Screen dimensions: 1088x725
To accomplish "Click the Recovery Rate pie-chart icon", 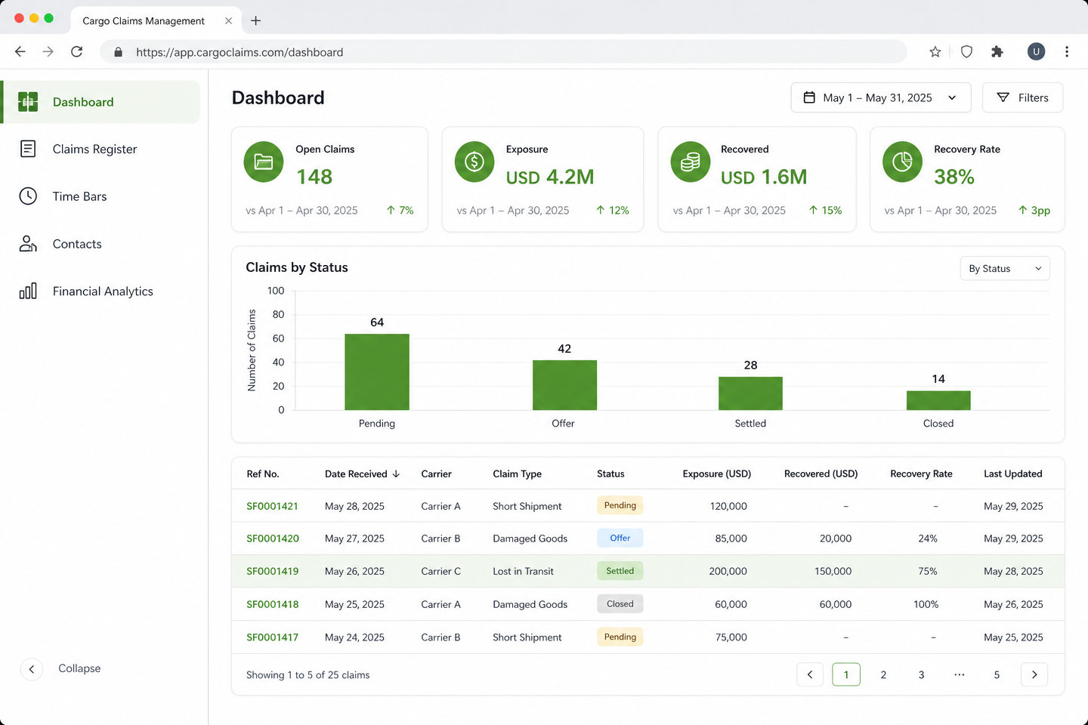I will (x=902, y=162).
